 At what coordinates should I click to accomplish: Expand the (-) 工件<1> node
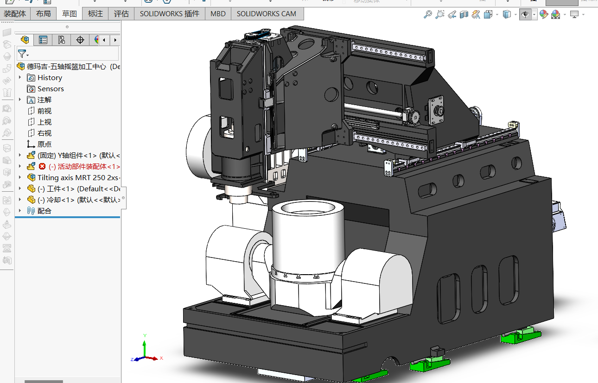[20, 189]
